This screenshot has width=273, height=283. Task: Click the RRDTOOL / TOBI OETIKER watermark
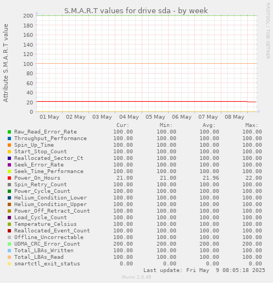(268, 31)
